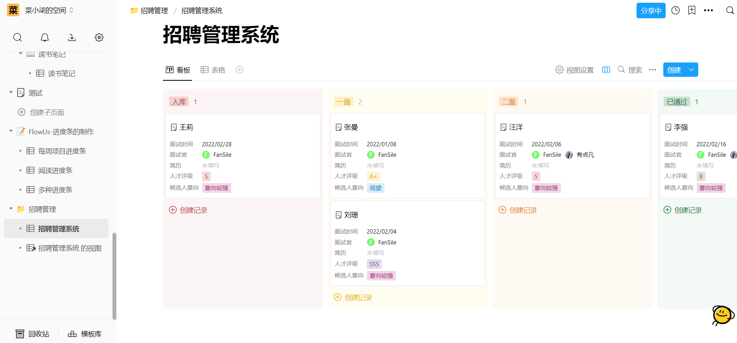Collapse 招聘管理 folder arrow in sidebar
The height and width of the screenshot is (343, 737).
(x=11, y=209)
